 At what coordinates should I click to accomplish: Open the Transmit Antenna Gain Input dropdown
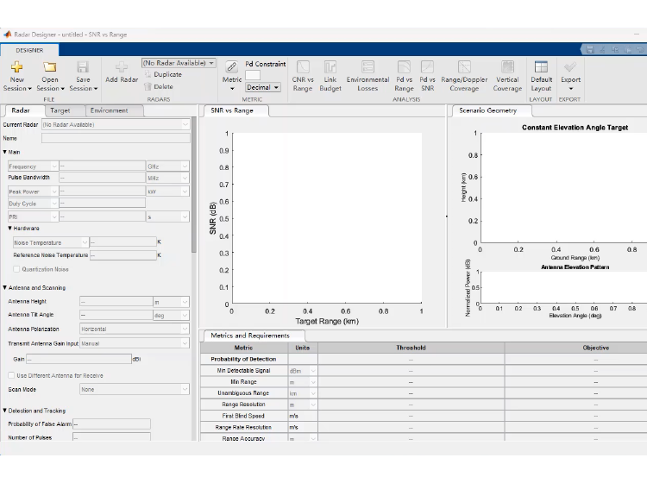point(134,343)
